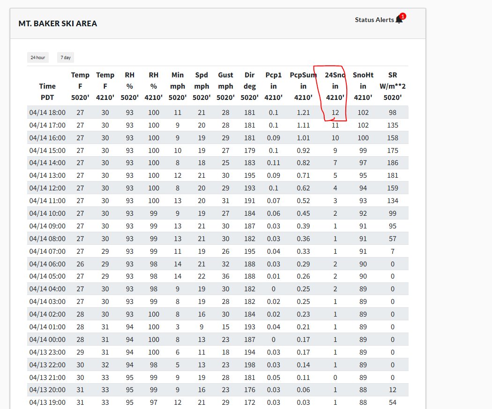Screen dimensions: 492x409
Task: Click SR value 57 at 08:00
Action: point(393,238)
